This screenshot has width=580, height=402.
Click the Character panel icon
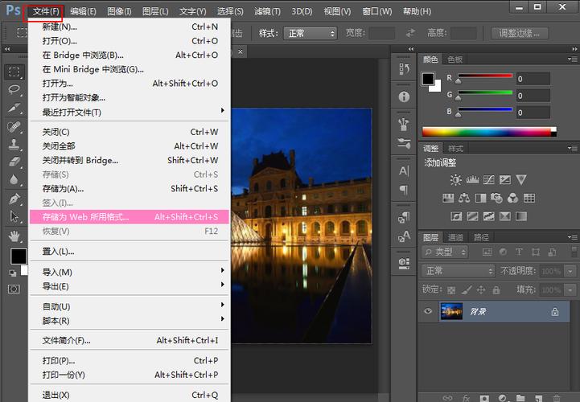[404, 171]
